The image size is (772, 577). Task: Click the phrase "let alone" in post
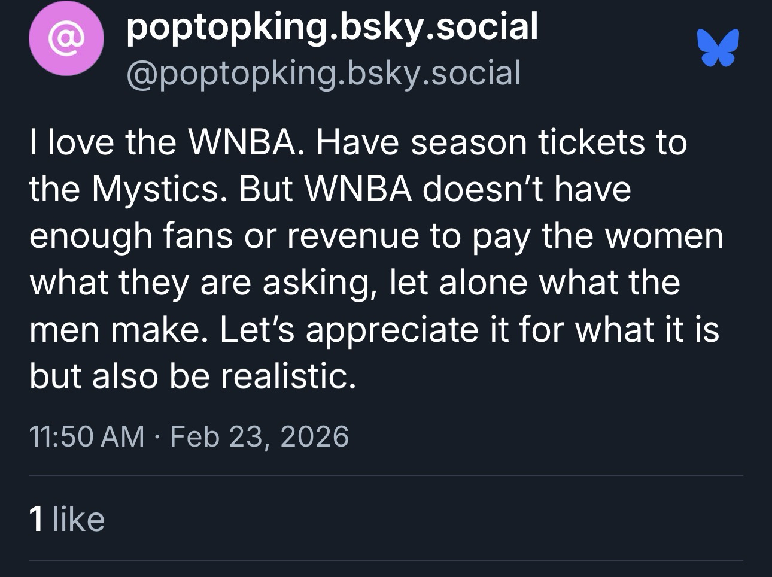[458, 283]
